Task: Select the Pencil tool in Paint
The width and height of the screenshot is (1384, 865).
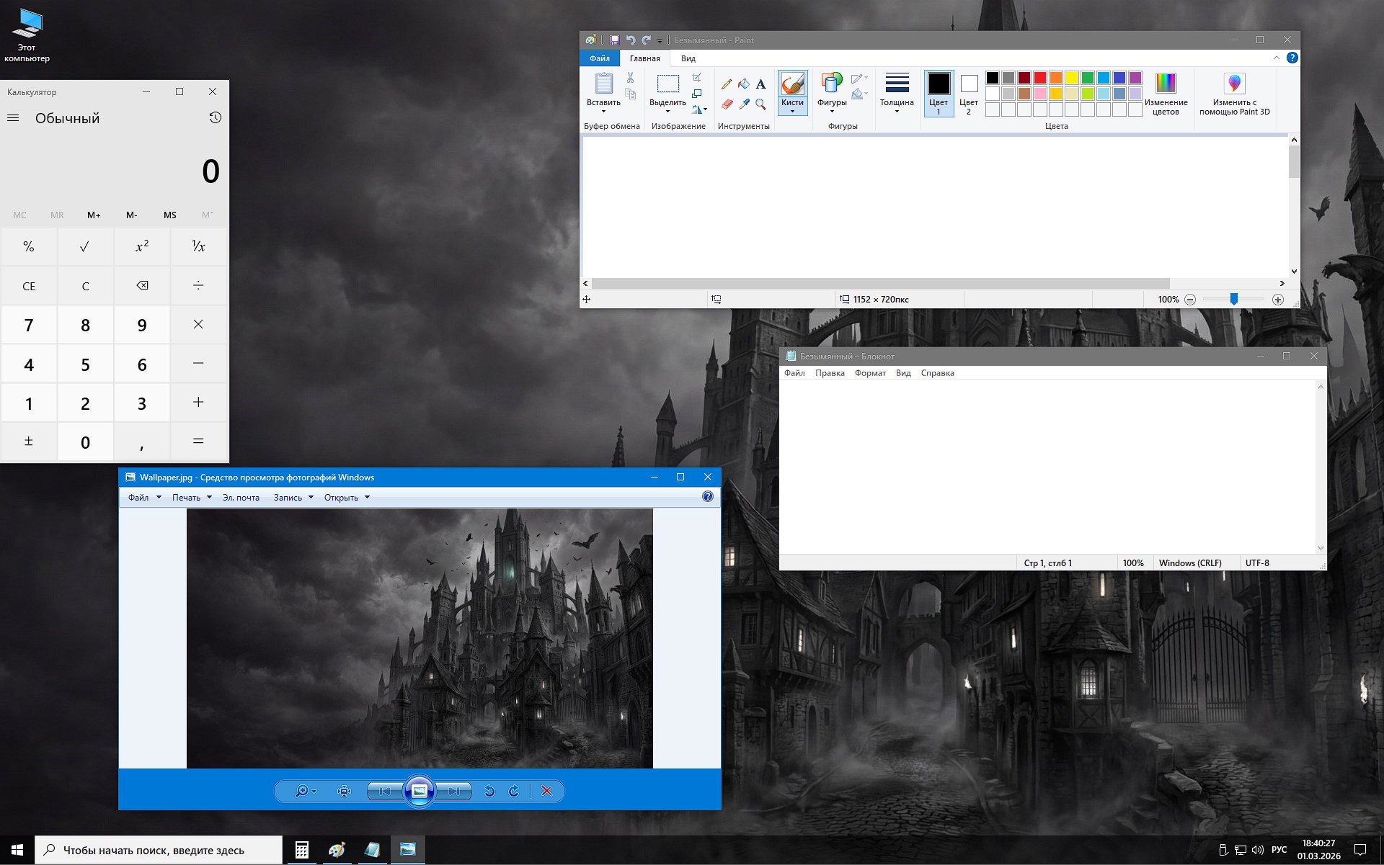Action: pos(727,84)
